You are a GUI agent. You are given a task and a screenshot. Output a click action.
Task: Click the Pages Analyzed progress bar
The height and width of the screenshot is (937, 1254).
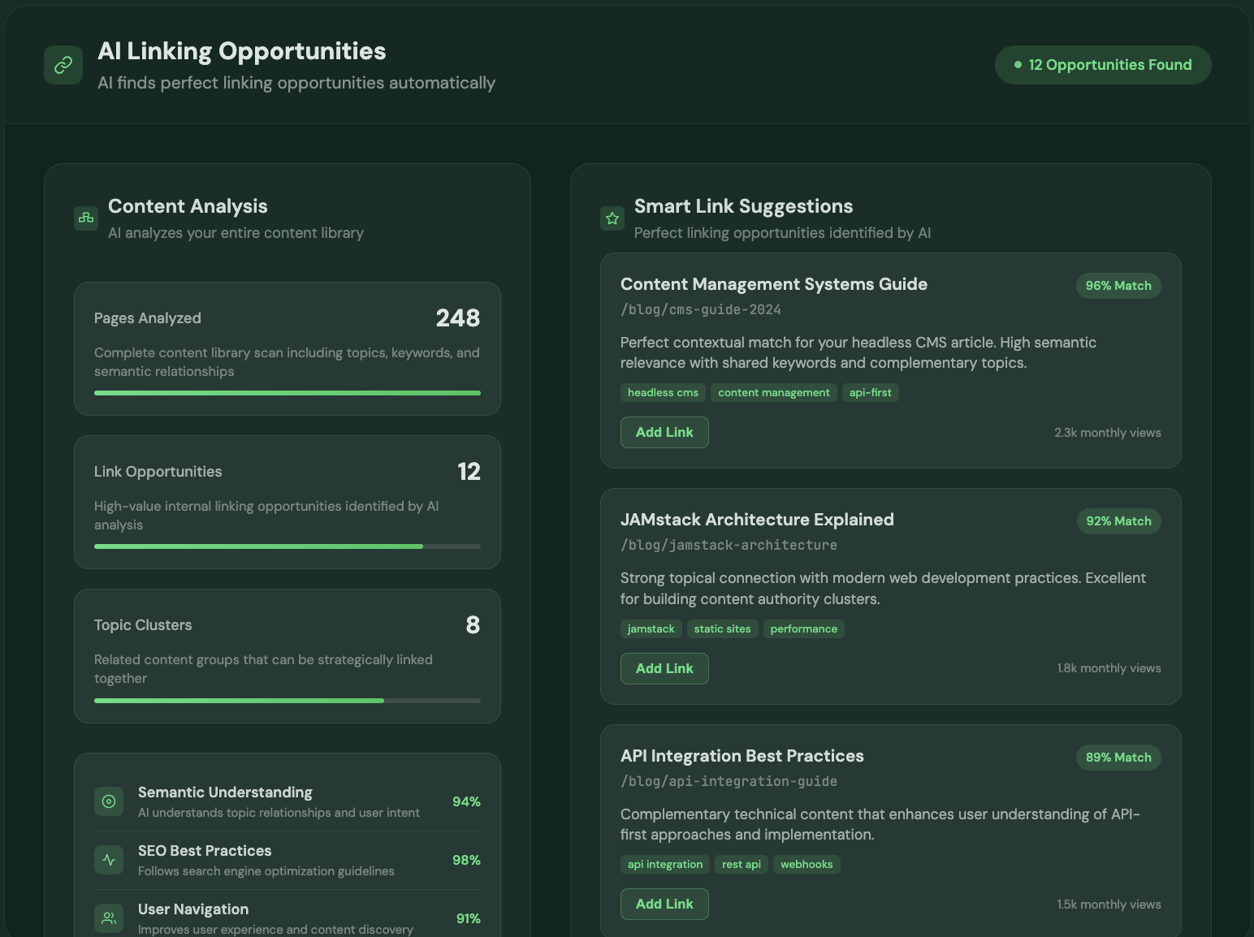point(287,393)
